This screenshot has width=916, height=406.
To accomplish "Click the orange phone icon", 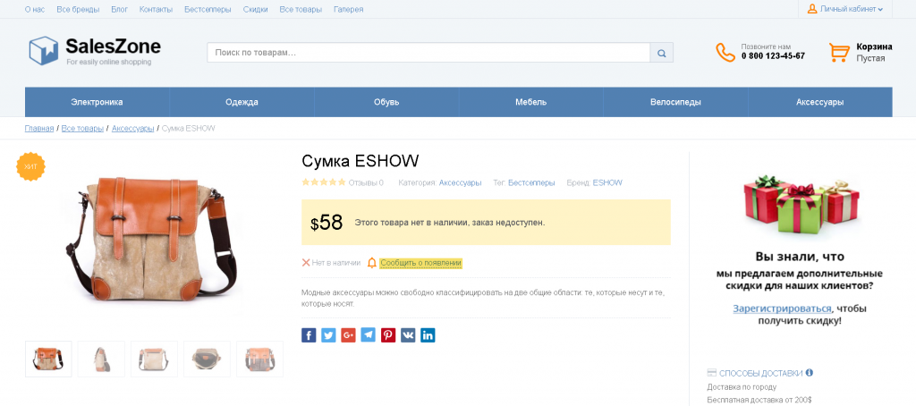I will tap(725, 52).
